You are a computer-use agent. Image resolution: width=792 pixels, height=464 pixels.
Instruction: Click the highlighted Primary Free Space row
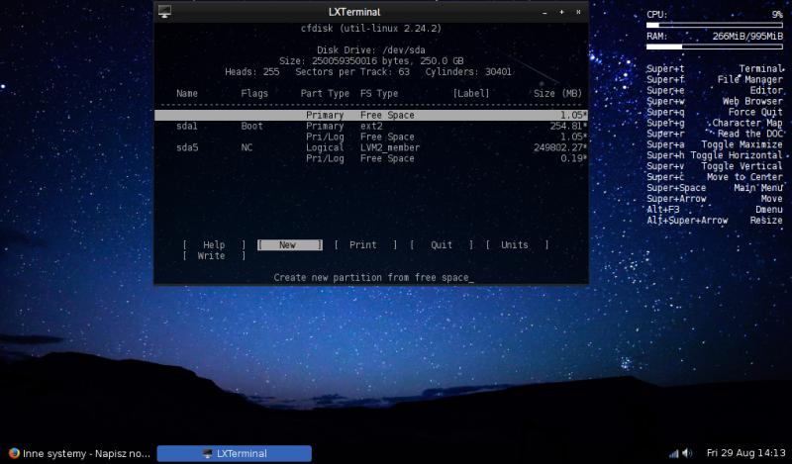point(371,116)
